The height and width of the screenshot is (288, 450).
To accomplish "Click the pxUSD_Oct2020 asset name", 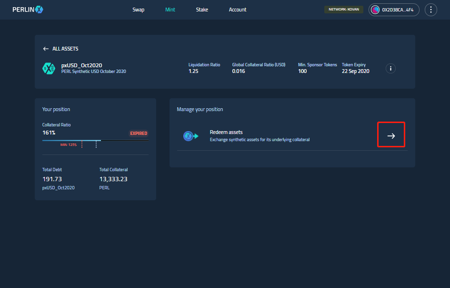I will tap(82, 65).
